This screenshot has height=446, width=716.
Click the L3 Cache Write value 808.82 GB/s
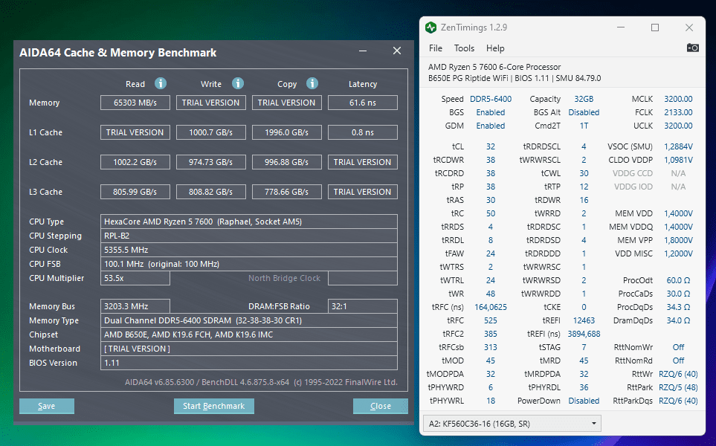211,192
